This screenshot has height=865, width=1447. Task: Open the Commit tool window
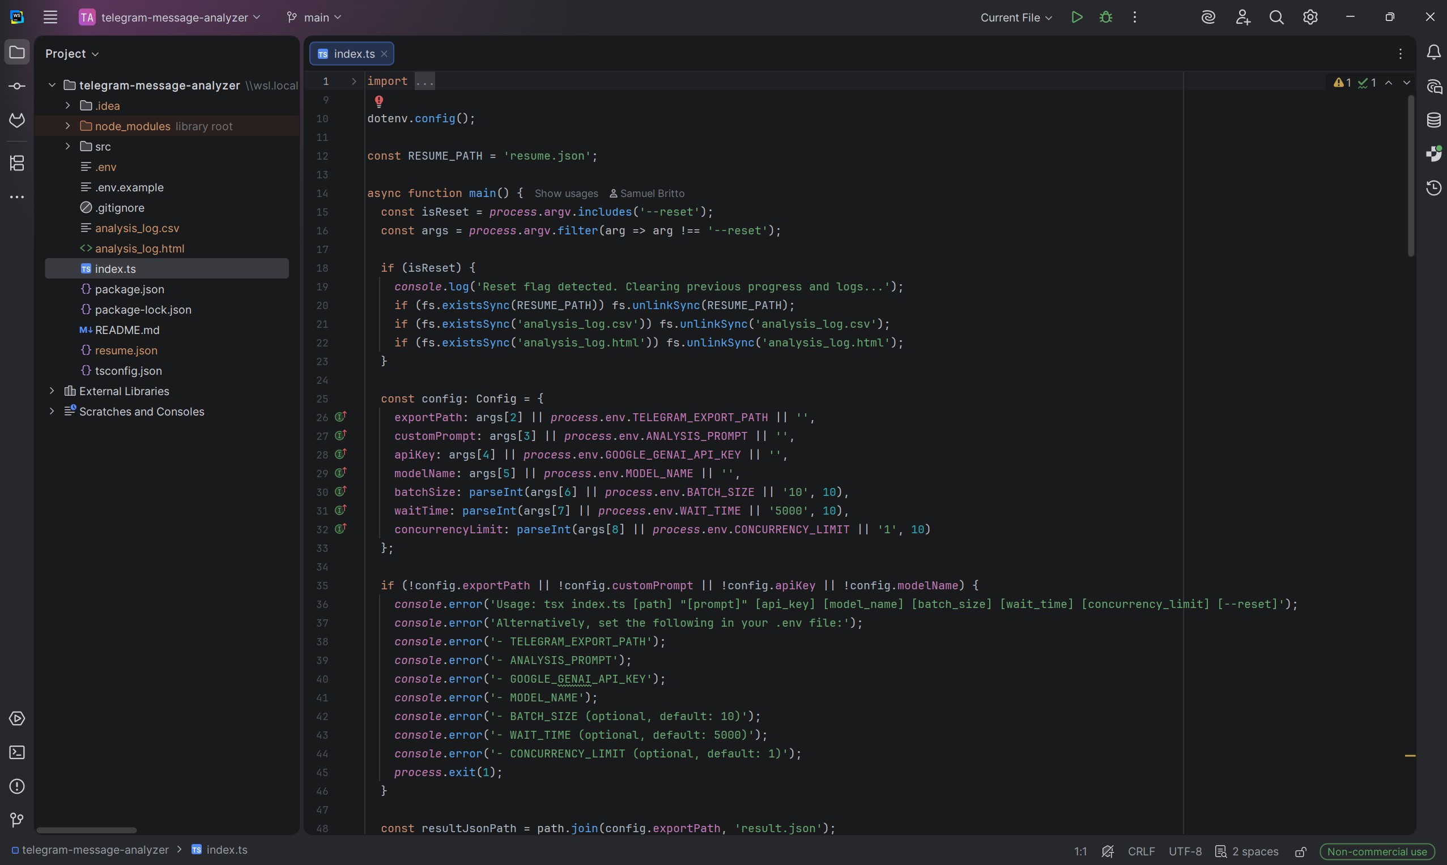click(17, 86)
